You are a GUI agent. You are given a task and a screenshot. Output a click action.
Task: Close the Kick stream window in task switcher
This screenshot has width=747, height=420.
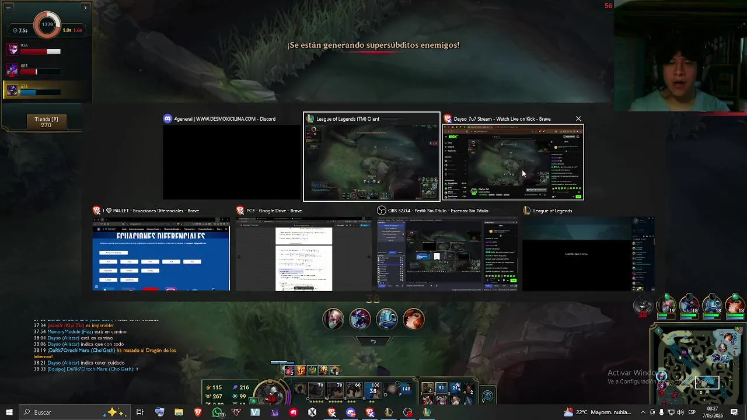[578, 119]
